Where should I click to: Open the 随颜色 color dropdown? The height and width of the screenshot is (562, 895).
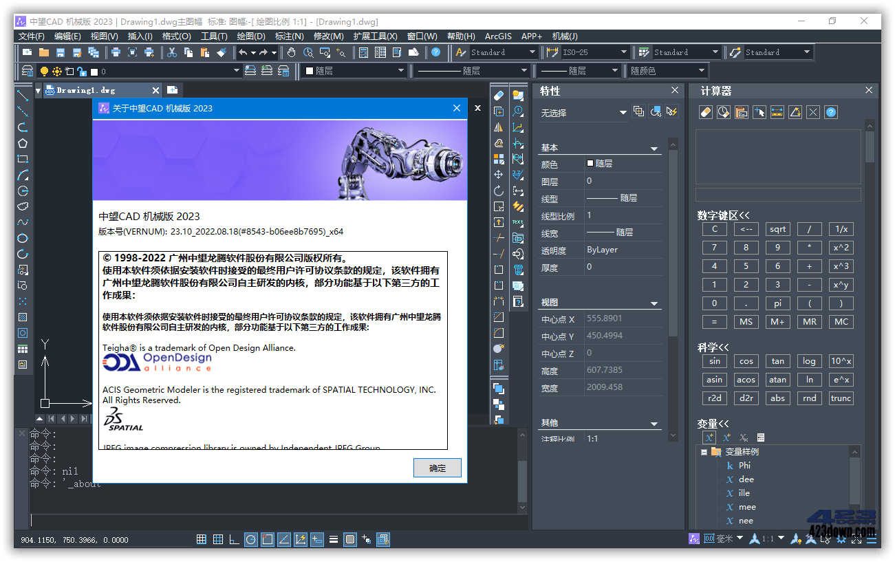[x=702, y=71]
